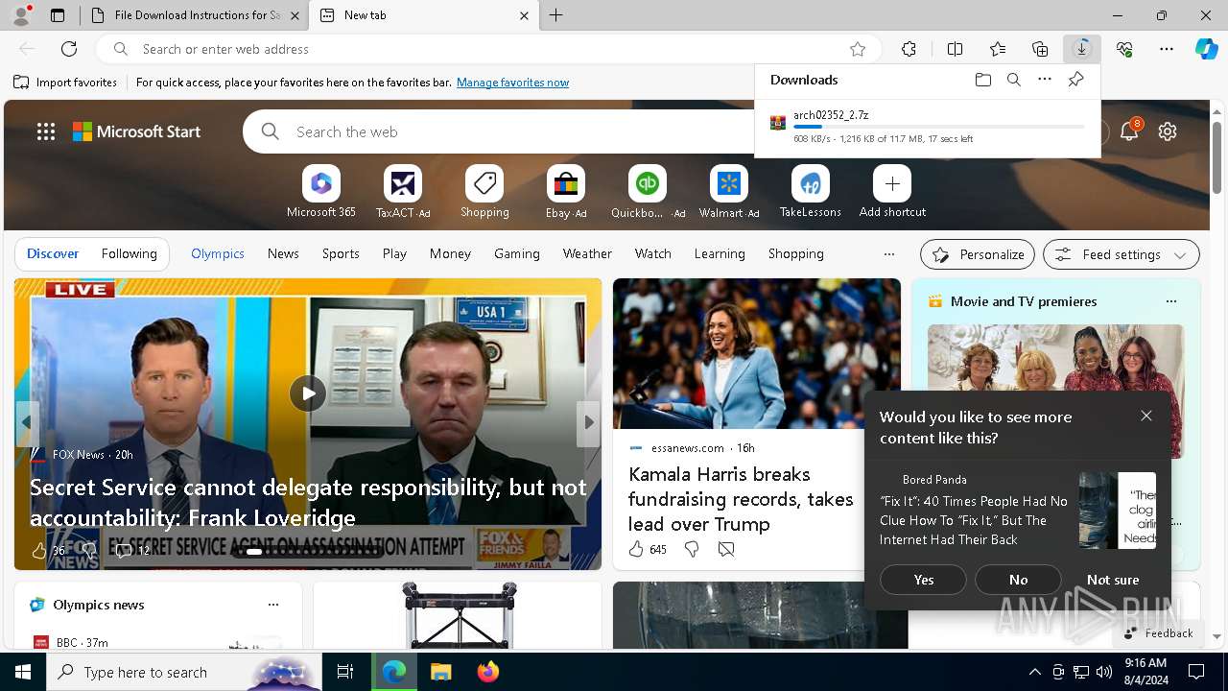Viewport: 1228px width, 691px height.
Task: Click Personalize button
Action: click(978, 254)
